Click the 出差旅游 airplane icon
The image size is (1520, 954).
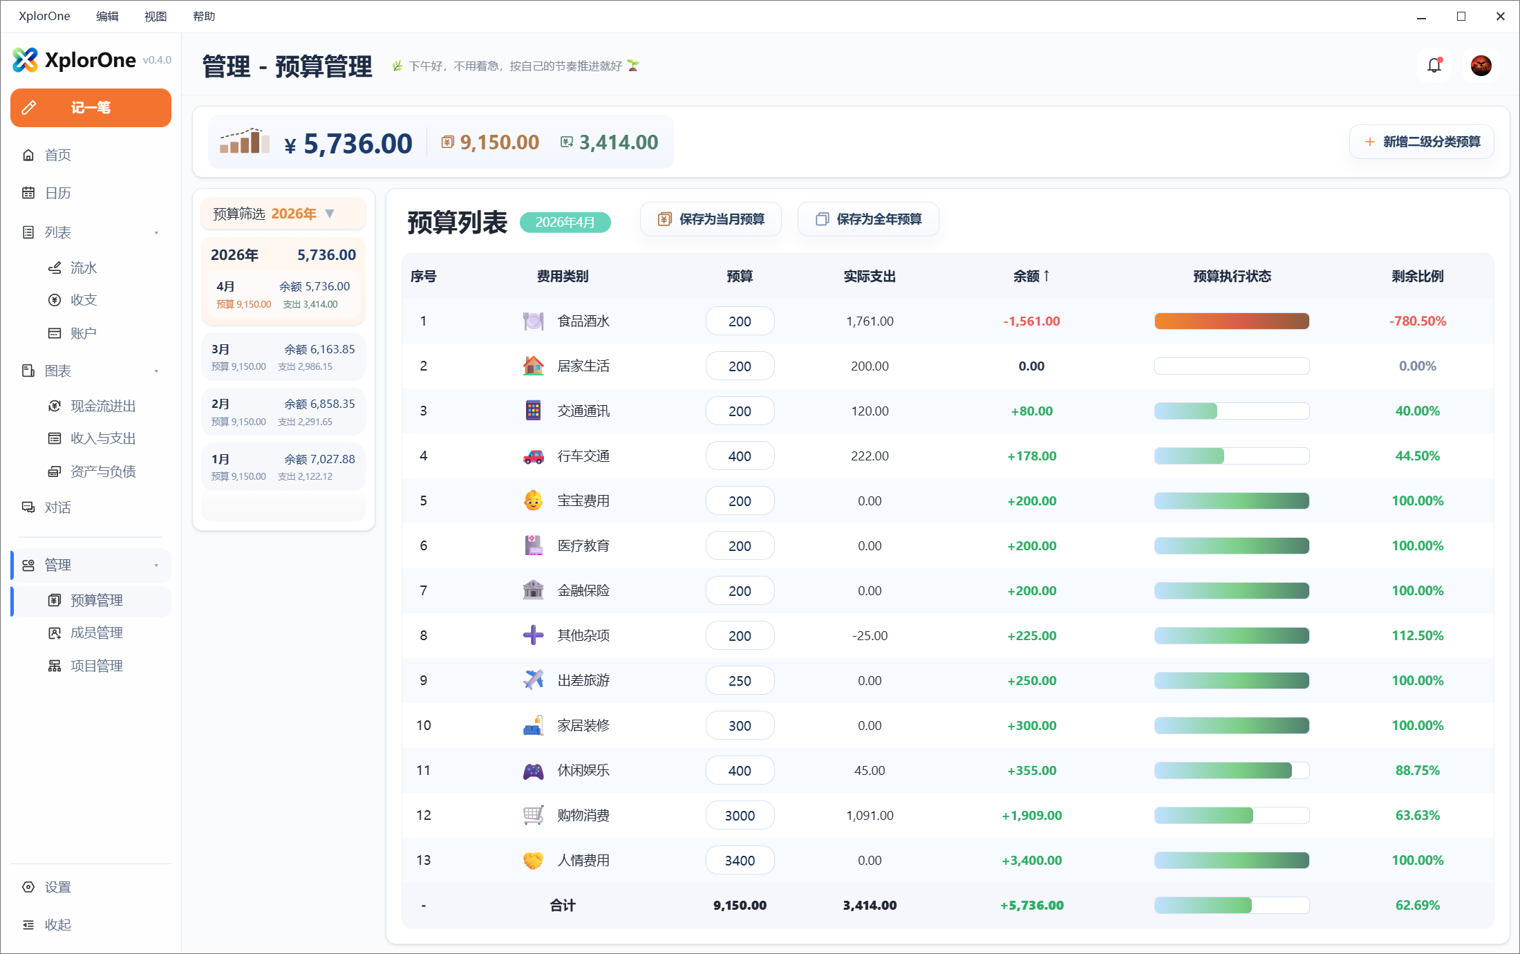click(533, 680)
